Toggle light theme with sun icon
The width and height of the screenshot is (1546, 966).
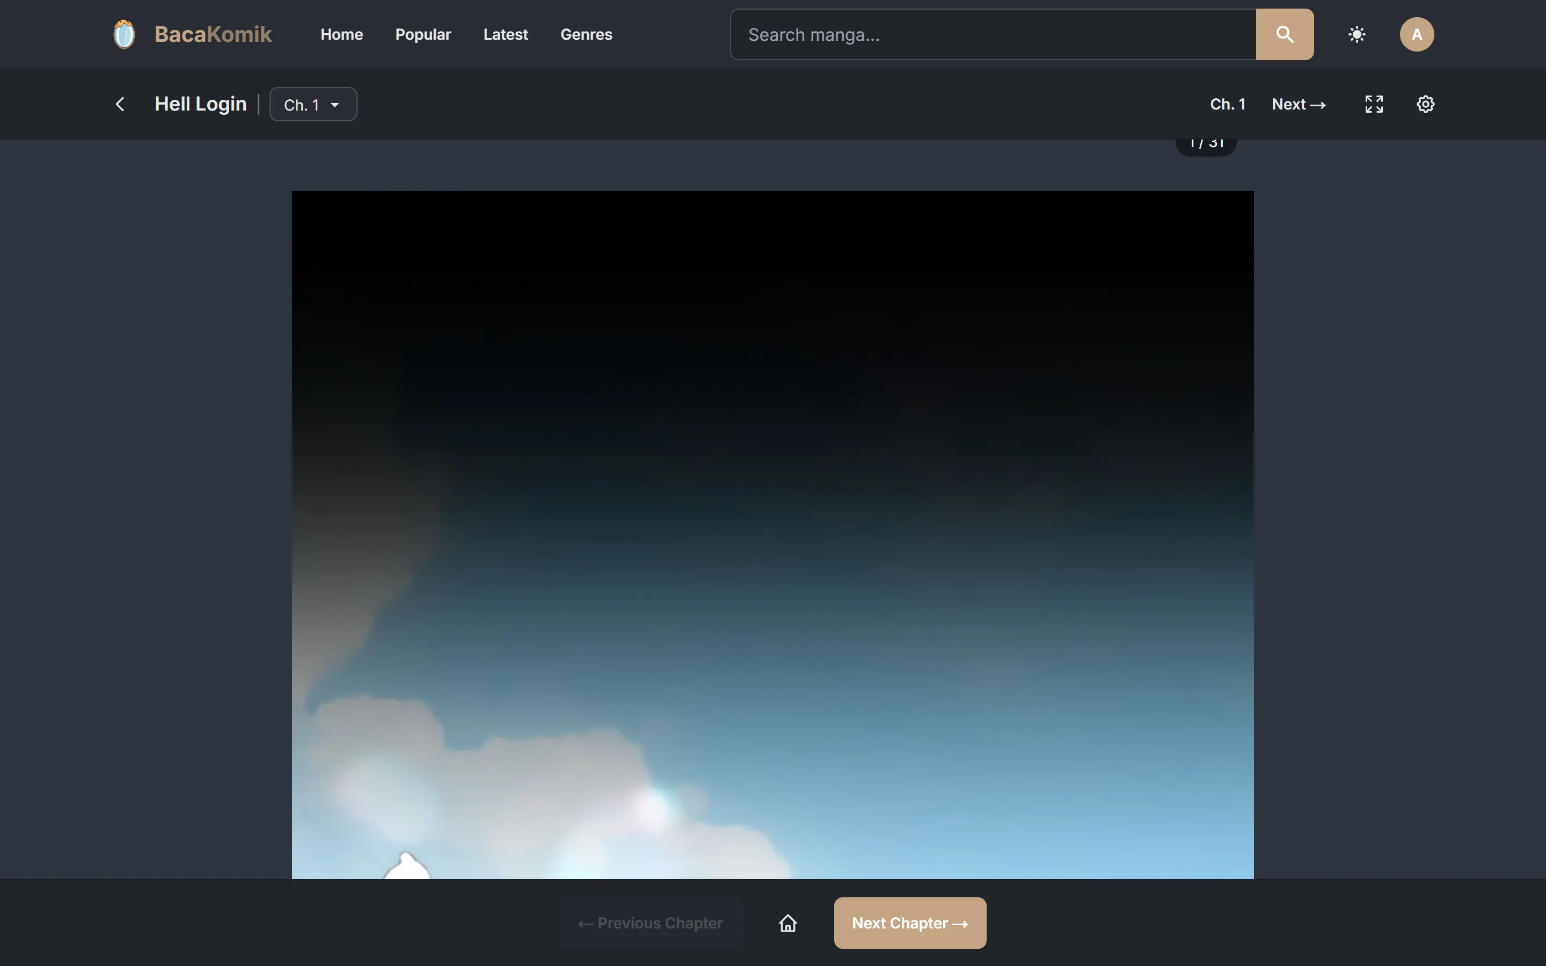coord(1357,34)
